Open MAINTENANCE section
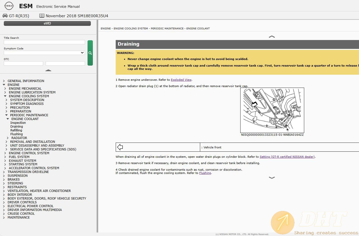 19,218
